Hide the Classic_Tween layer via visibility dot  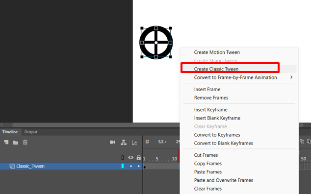[x=131, y=166]
